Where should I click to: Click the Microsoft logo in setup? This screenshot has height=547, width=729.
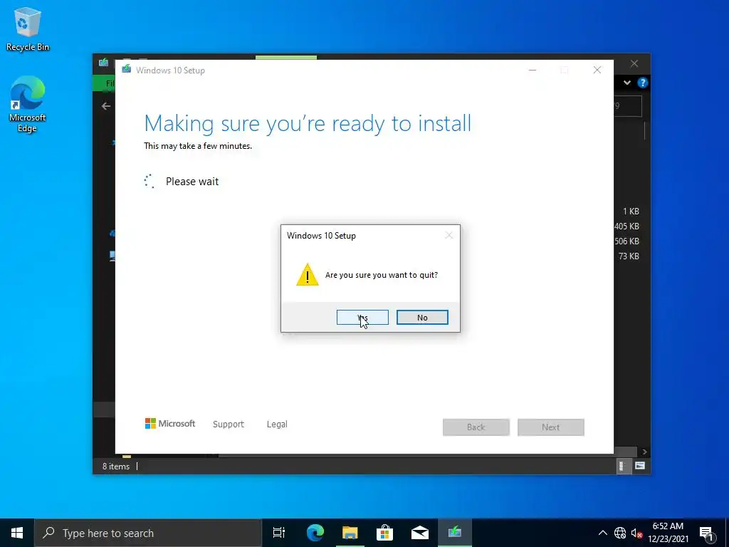pos(170,424)
